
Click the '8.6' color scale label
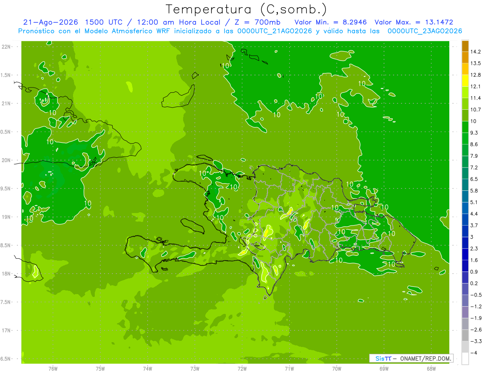point(474,144)
